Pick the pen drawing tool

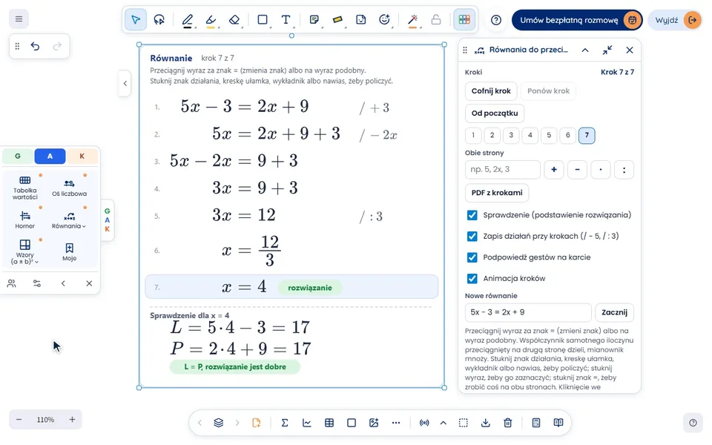(x=187, y=19)
